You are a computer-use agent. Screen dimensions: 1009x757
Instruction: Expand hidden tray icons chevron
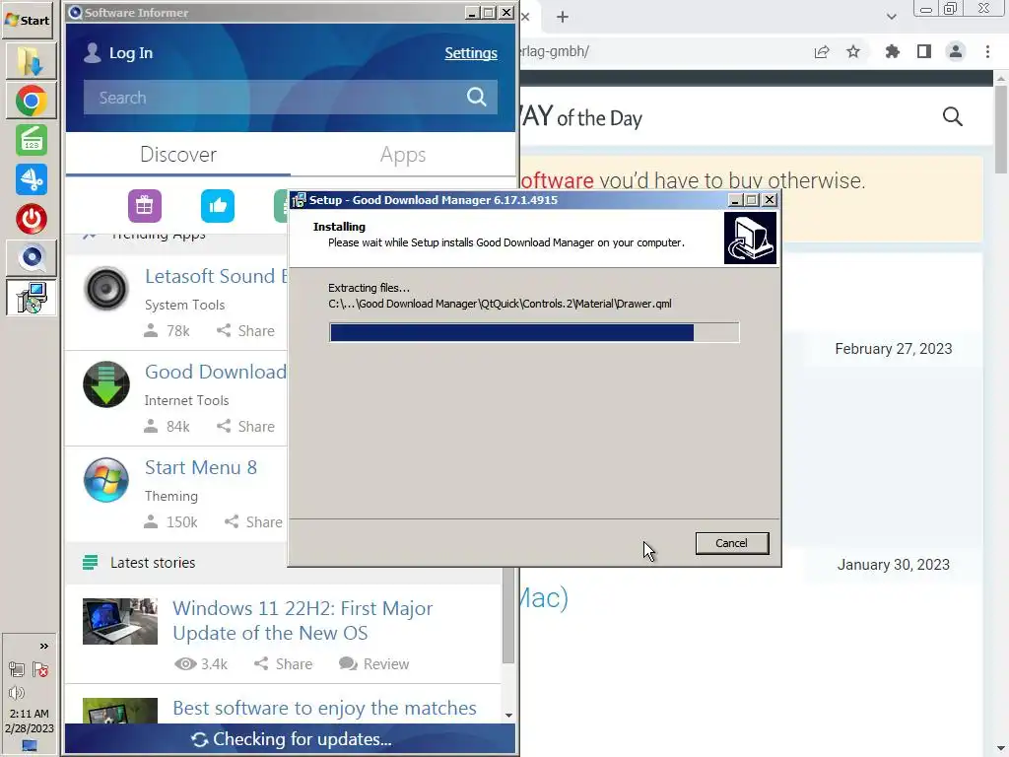coord(43,647)
